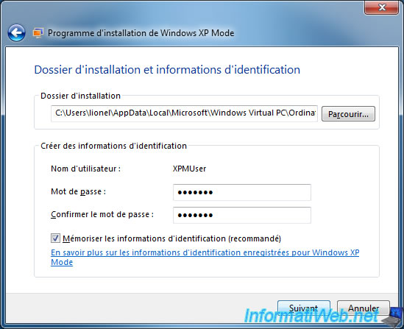Focus the installation folder path field

click(184, 113)
